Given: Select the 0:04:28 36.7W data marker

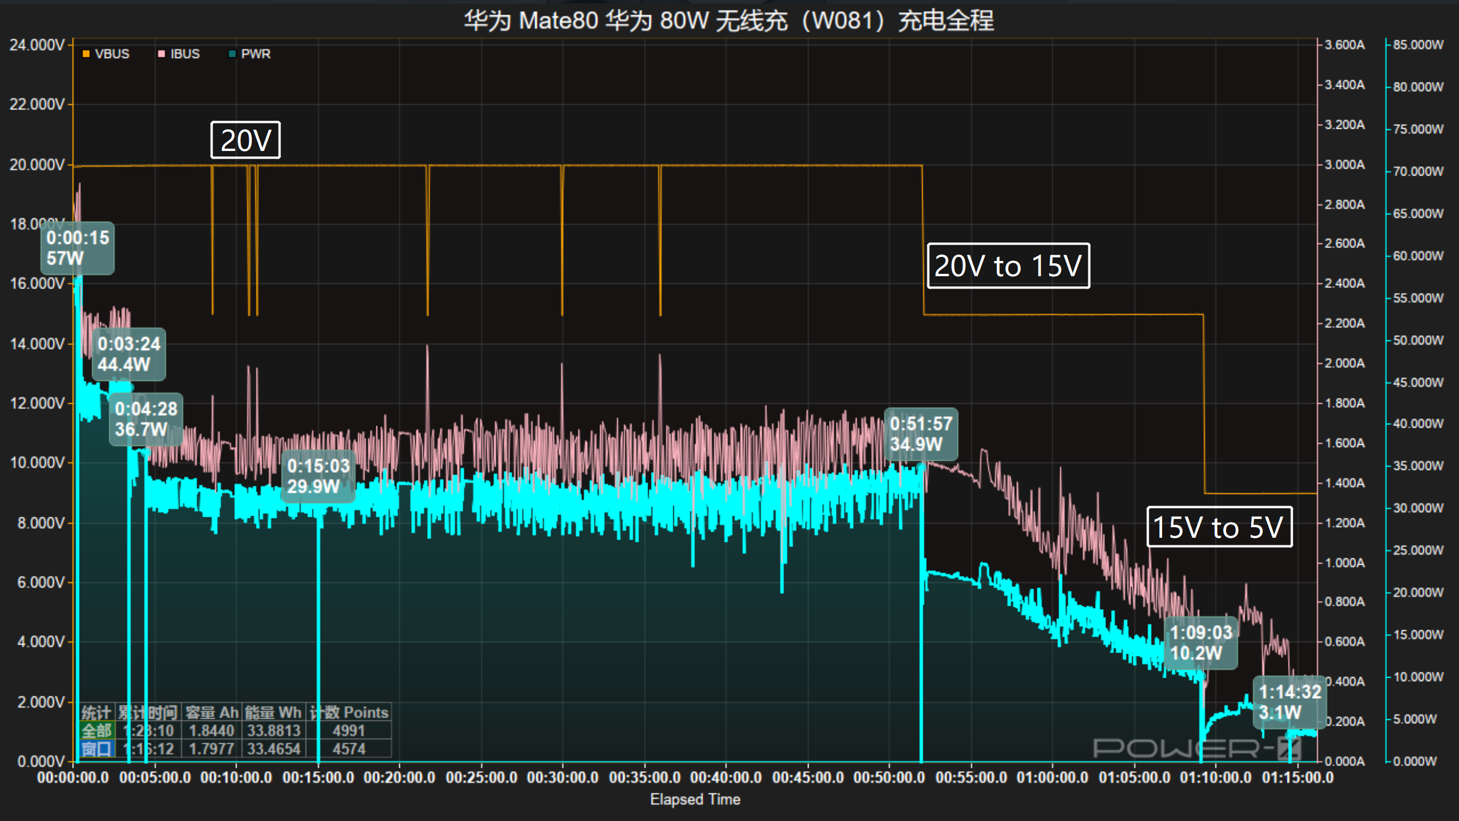Looking at the screenshot, I should tap(146, 419).
